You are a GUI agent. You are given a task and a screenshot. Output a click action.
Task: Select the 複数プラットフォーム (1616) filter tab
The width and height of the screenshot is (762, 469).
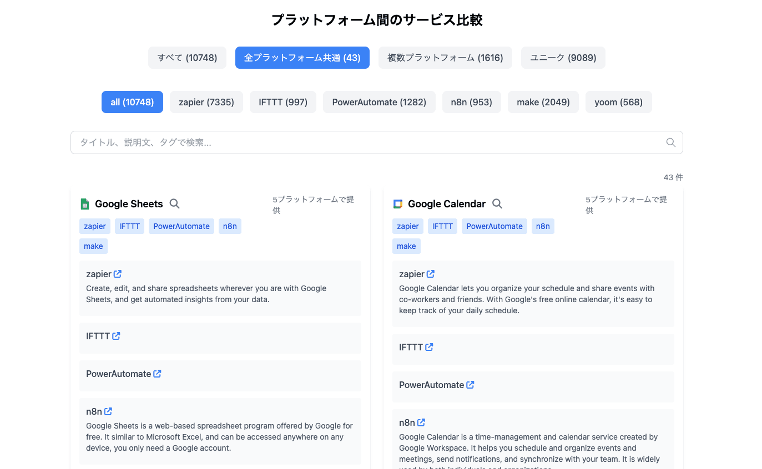[x=445, y=58]
